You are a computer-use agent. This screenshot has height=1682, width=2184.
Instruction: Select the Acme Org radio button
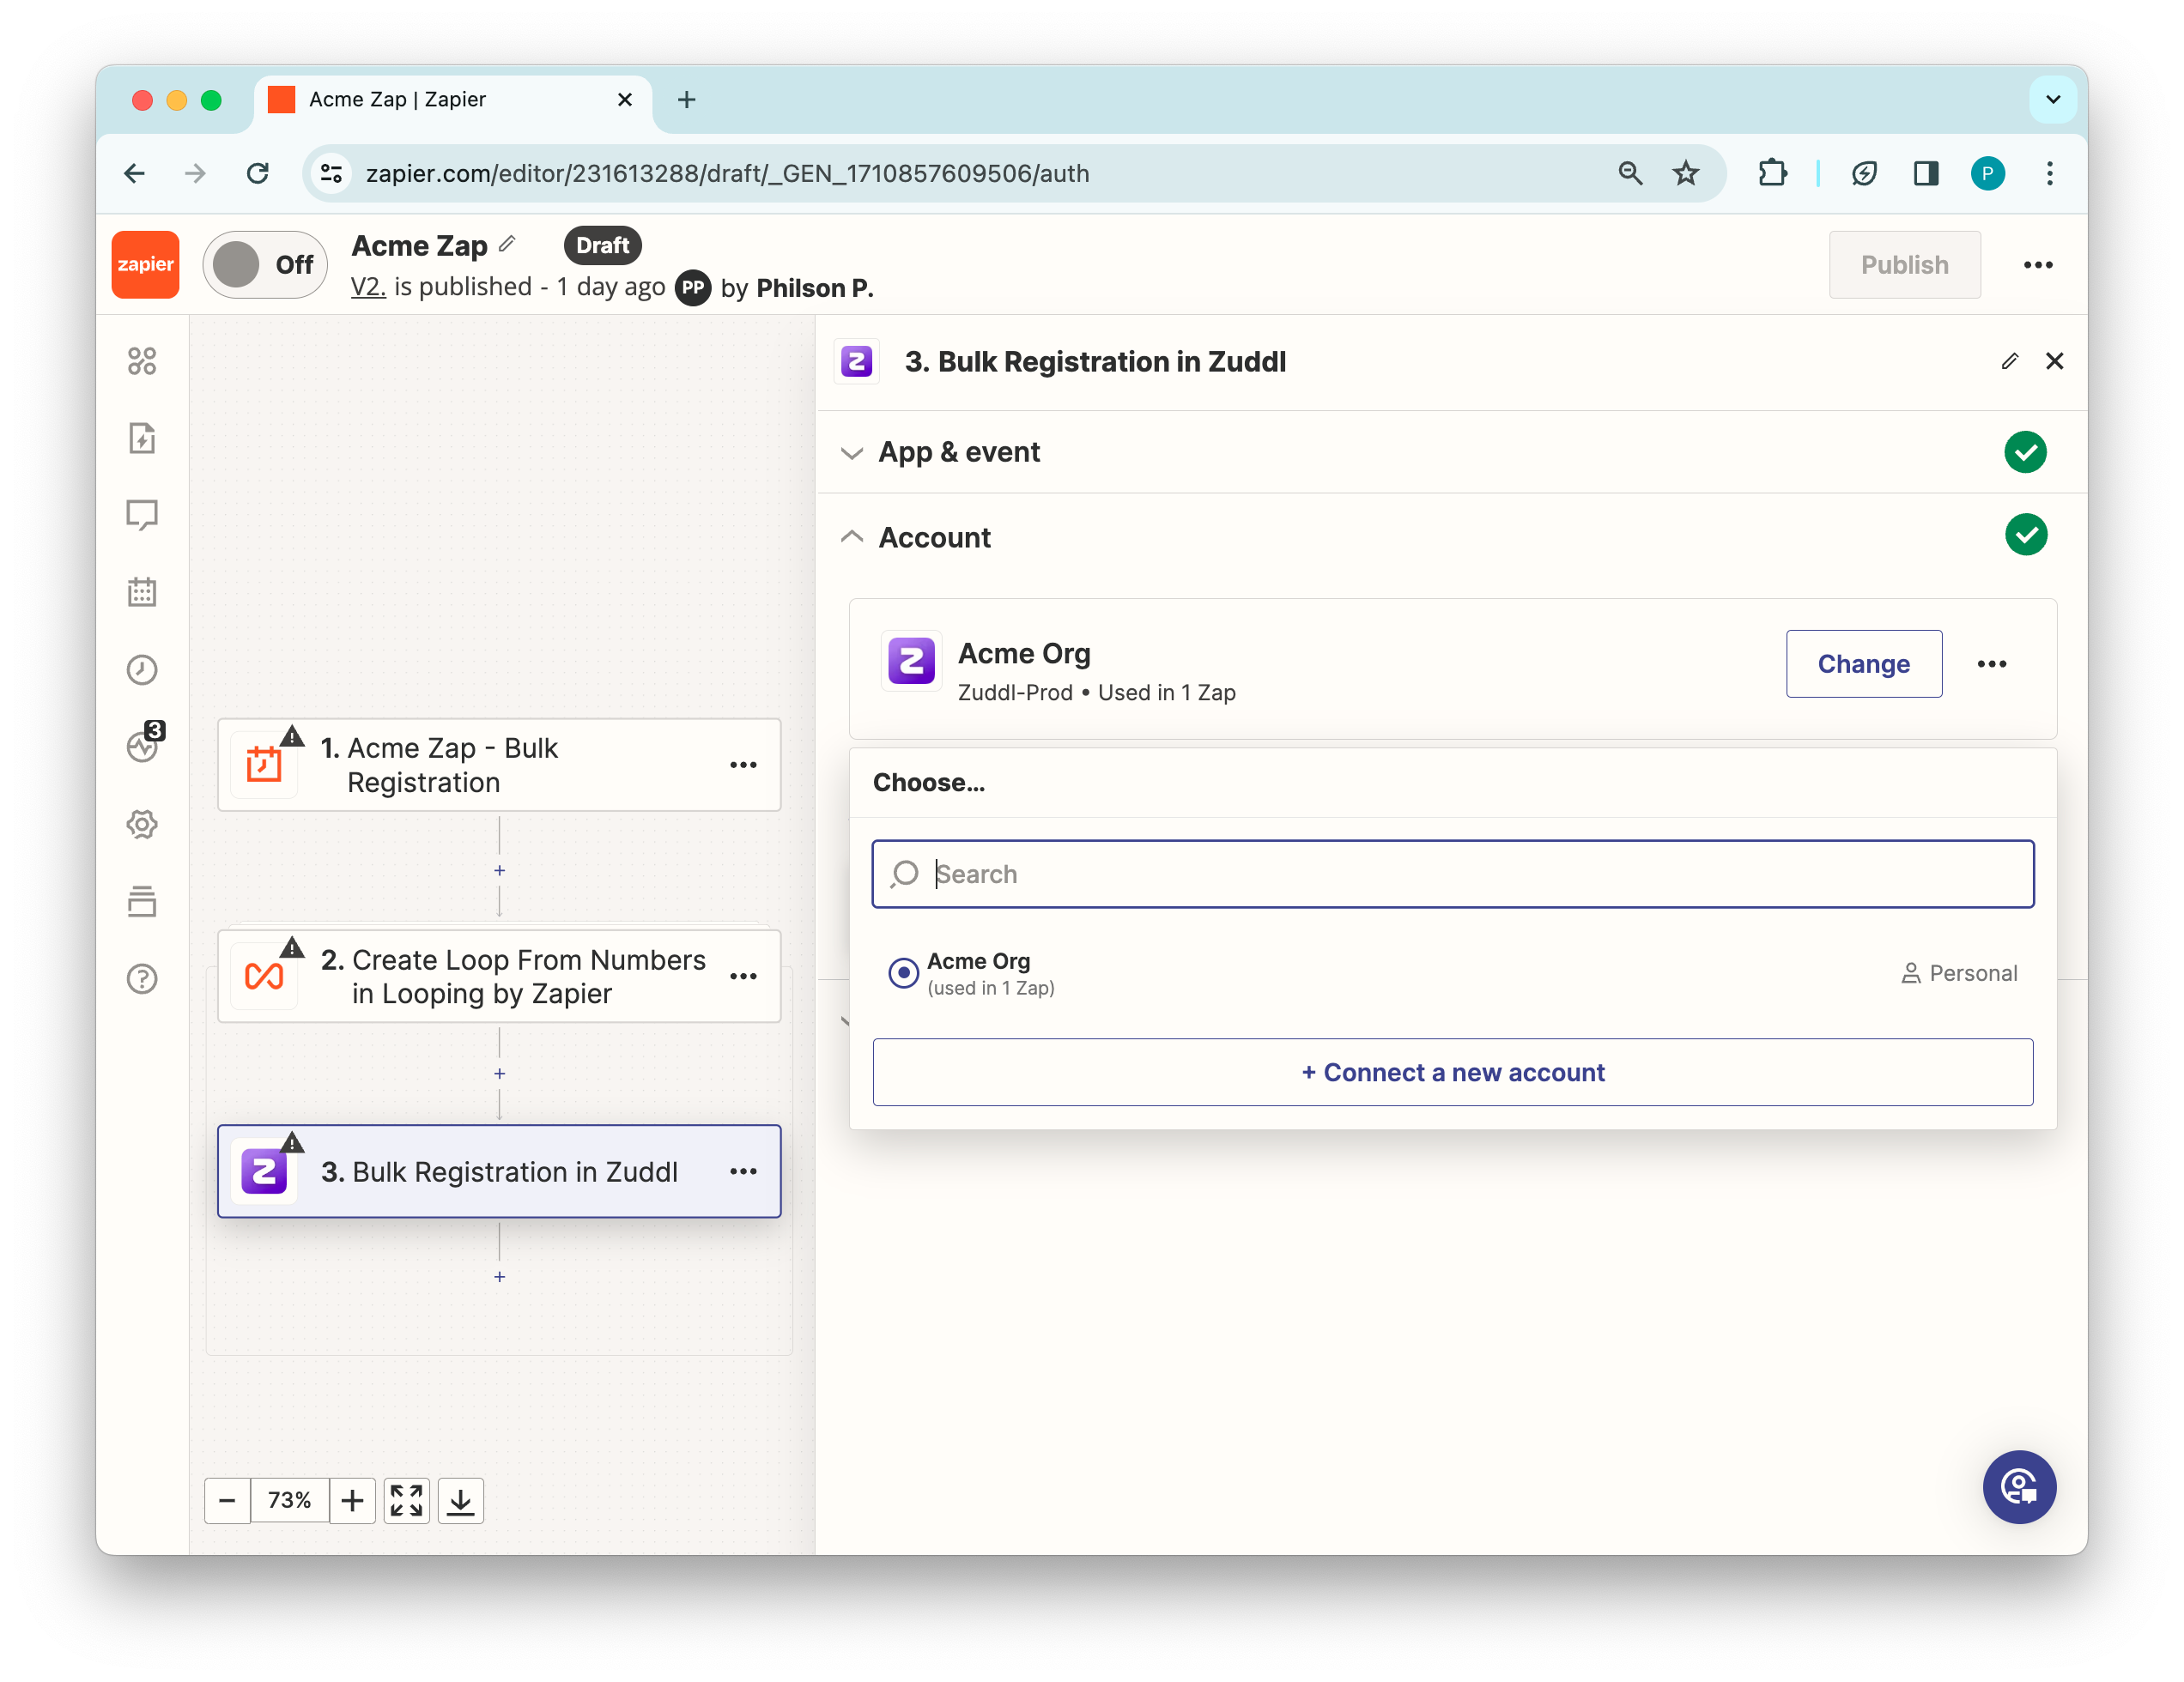903,972
